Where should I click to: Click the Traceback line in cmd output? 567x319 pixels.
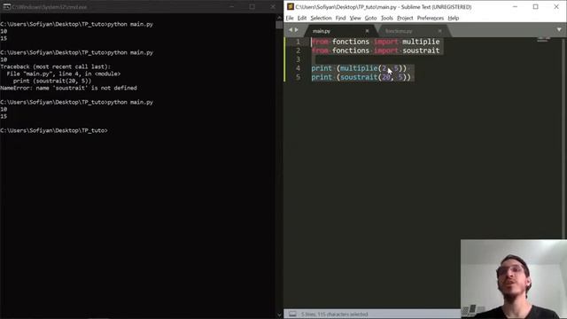[56, 66]
